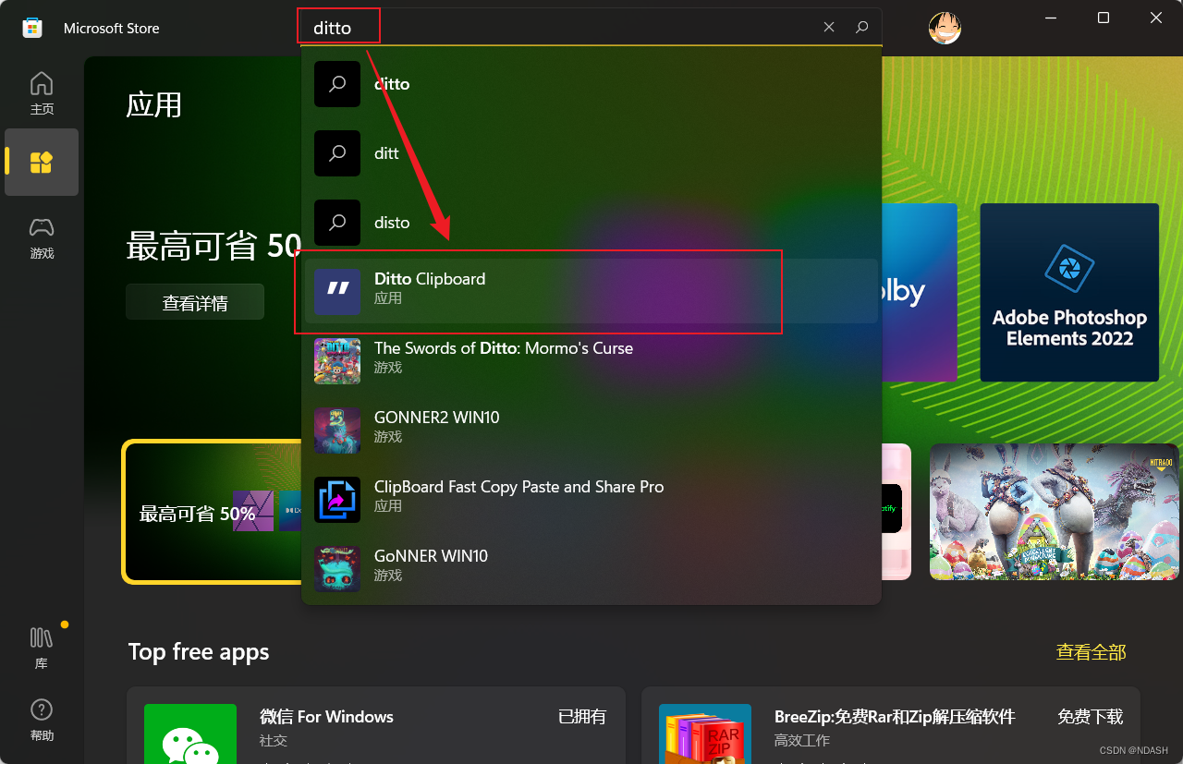The width and height of the screenshot is (1183, 764).
Task: Open the user profile avatar
Action: pyautogui.click(x=945, y=28)
